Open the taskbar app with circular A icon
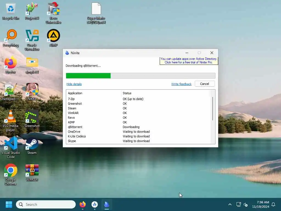281x211 pixels. (95, 204)
